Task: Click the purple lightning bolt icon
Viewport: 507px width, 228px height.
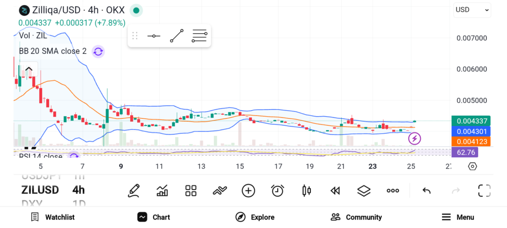Action: pyautogui.click(x=414, y=138)
